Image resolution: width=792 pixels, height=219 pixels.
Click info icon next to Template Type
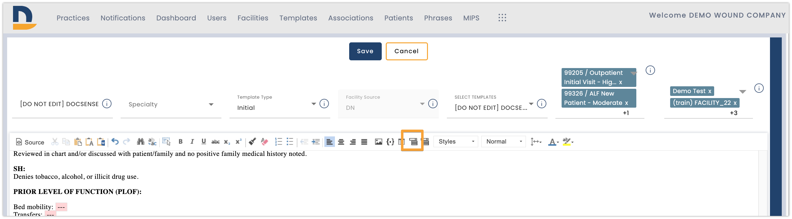pyautogui.click(x=324, y=104)
